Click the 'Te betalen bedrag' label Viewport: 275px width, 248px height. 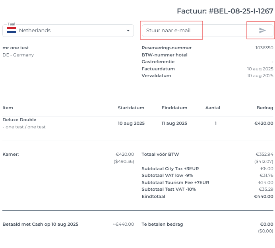(162, 224)
